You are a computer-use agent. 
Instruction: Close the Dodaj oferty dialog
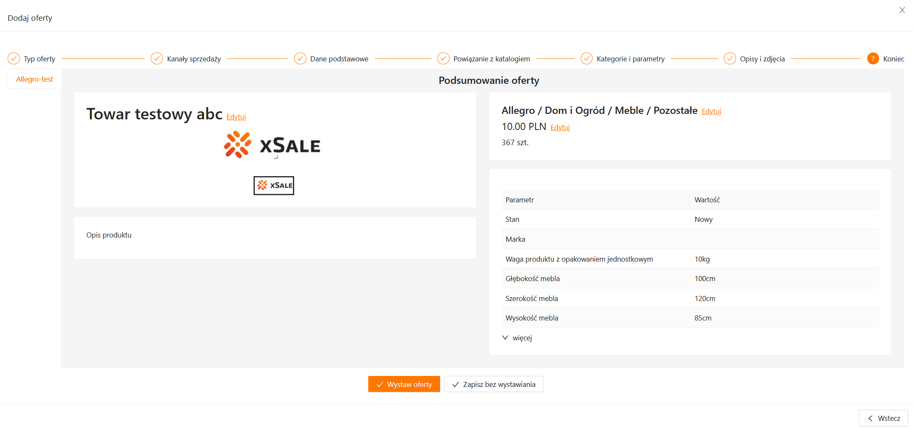pyautogui.click(x=902, y=10)
